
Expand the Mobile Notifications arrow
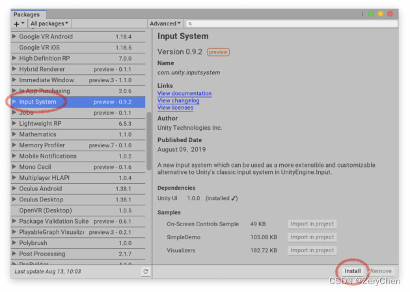(x=14, y=156)
